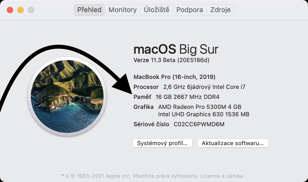Image resolution: width=308 pixels, height=182 pixels.
Task: Switch to the Přehled tab
Action: point(89,10)
